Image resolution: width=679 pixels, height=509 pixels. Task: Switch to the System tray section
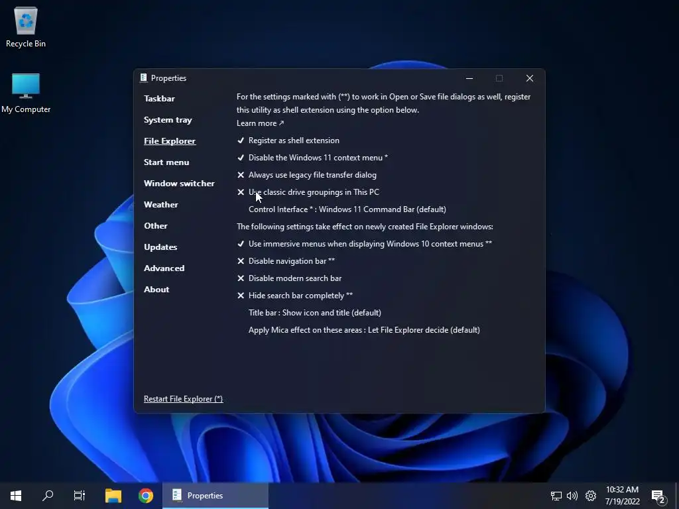coord(168,120)
